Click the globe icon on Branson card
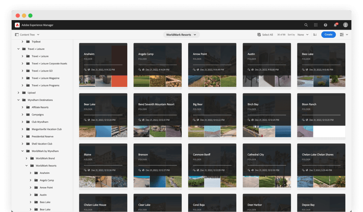 (143, 170)
